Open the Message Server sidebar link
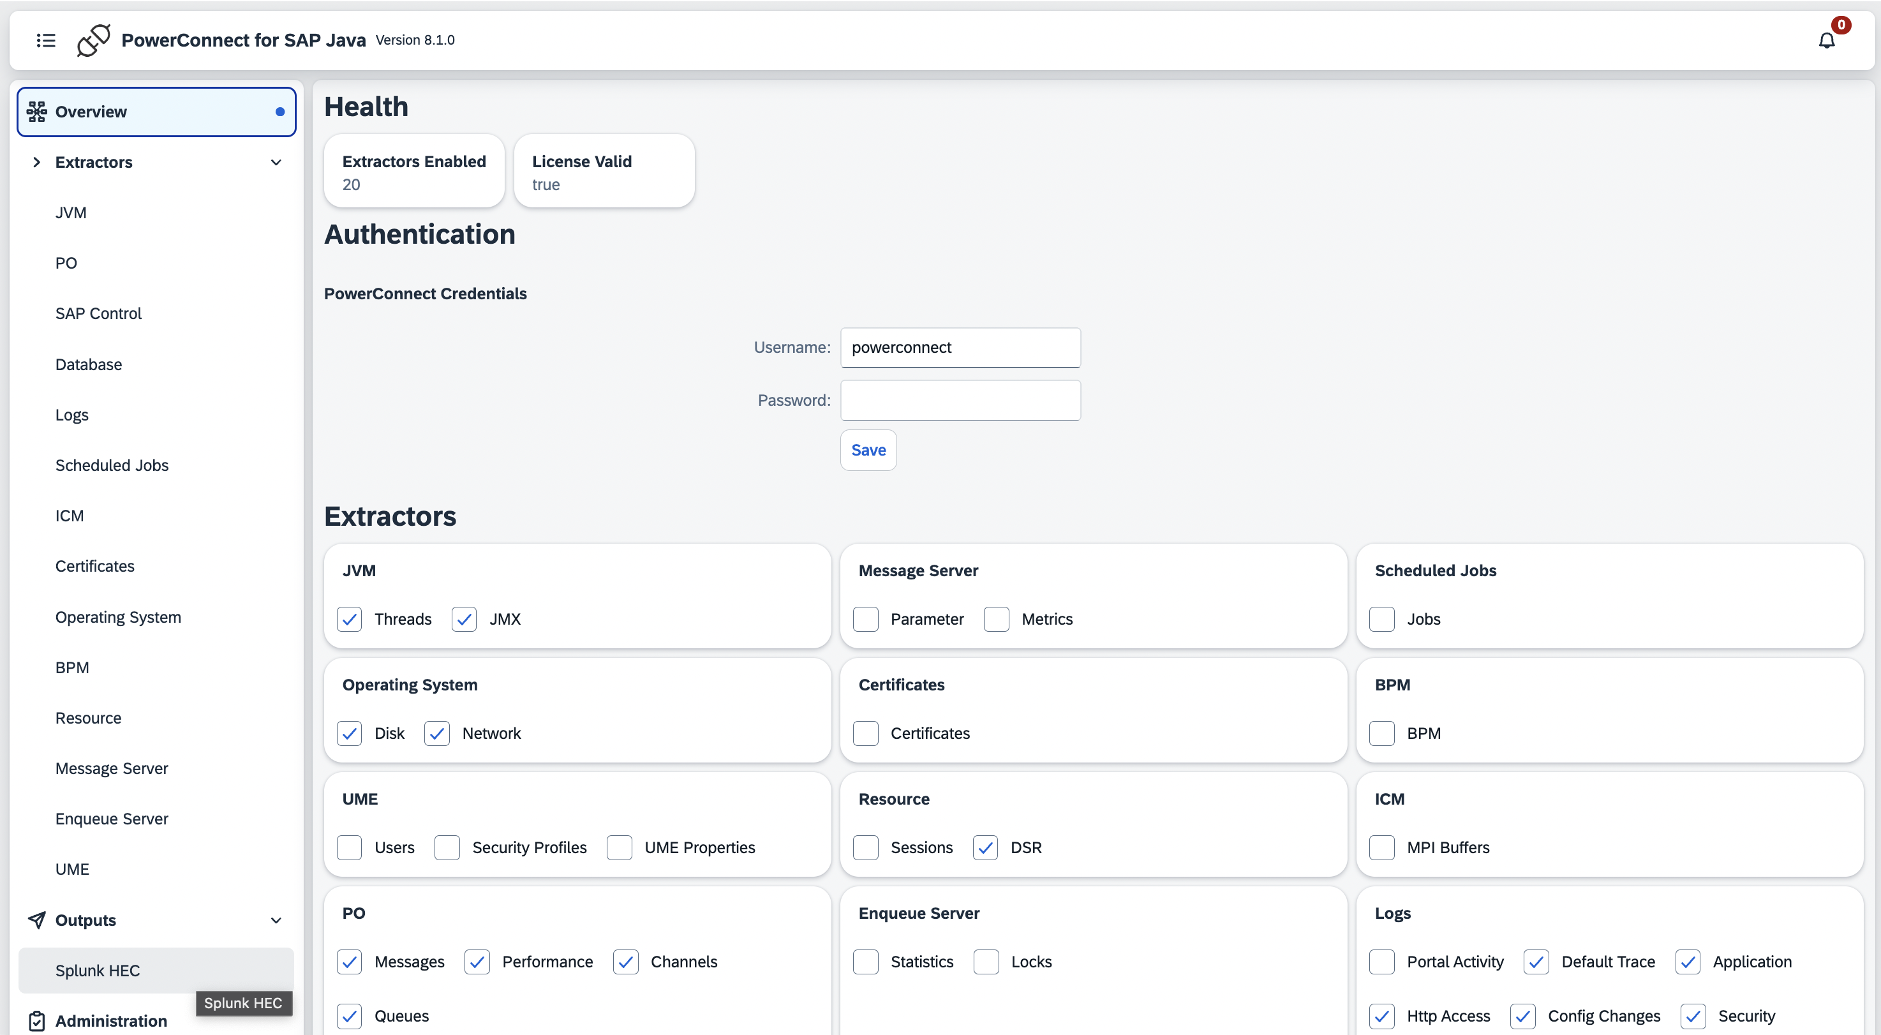Viewport: 1881px width, 1035px height. click(x=112, y=768)
